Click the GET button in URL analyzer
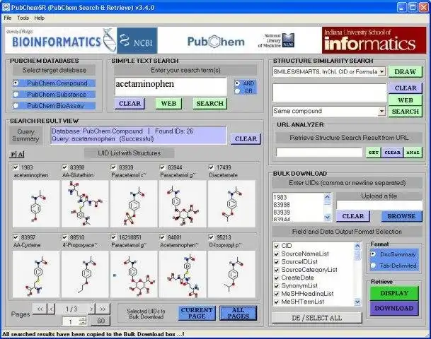 point(373,153)
